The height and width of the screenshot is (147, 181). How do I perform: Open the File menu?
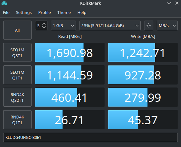coord(6,13)
